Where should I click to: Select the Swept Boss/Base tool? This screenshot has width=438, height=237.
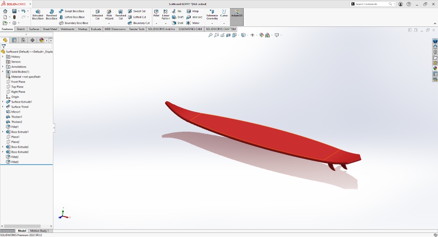click(71, 11)
